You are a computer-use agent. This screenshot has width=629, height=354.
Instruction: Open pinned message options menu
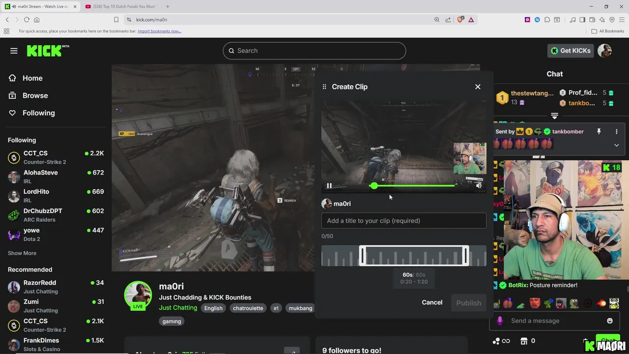[616, 132]
